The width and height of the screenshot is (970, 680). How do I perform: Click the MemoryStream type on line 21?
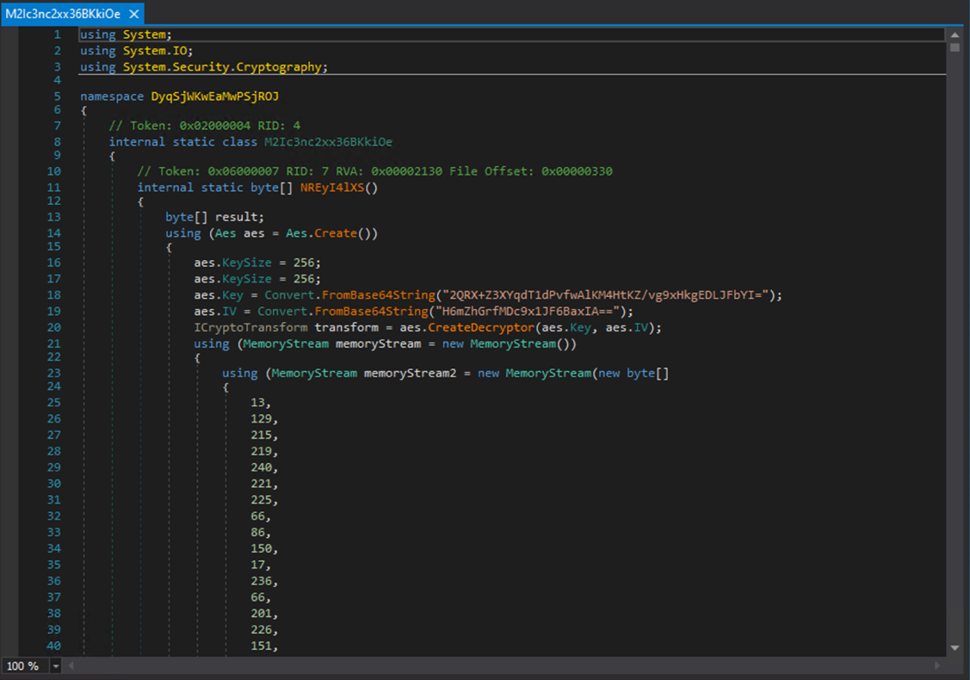point(286,343)
